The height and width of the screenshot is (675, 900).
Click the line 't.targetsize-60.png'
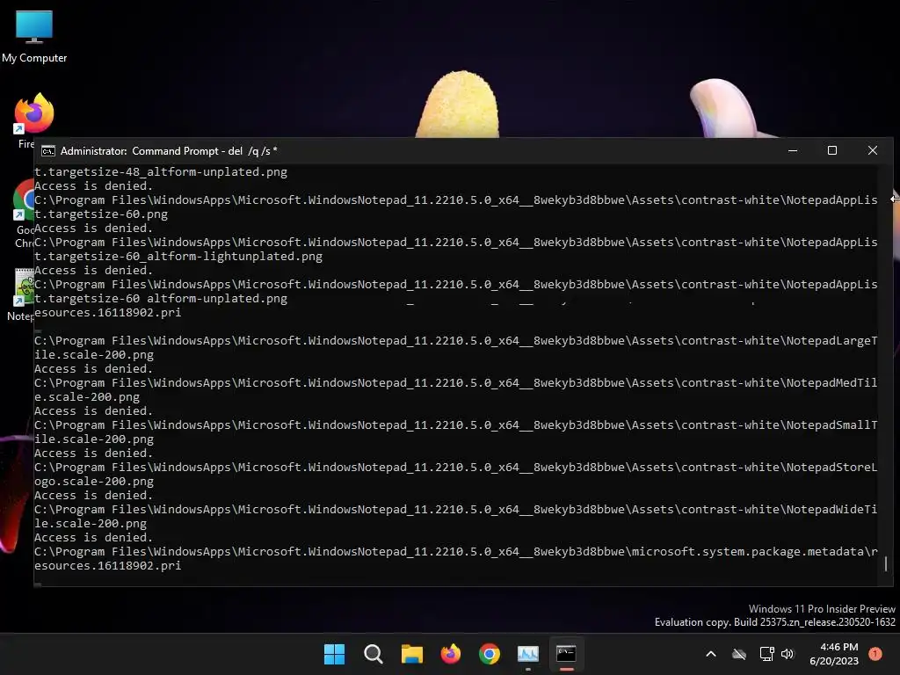click(x=101, y=214)
